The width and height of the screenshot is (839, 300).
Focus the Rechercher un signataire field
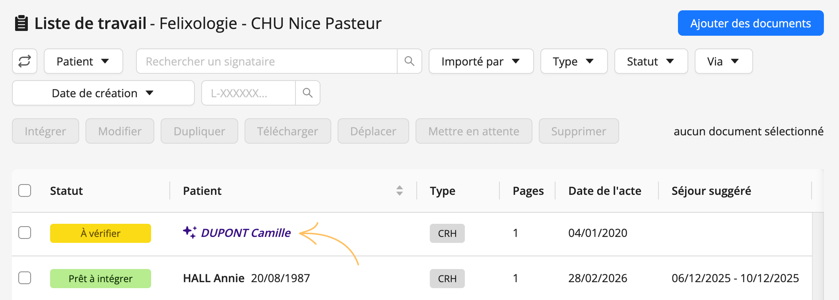(x=266, y=61)
